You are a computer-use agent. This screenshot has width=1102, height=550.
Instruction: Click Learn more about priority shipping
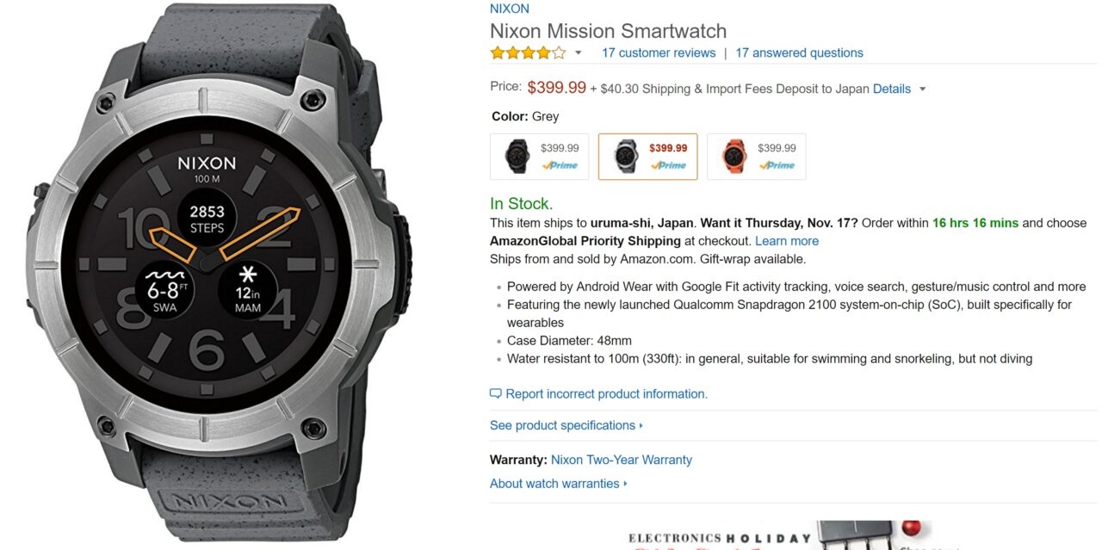tap(787, 241)
